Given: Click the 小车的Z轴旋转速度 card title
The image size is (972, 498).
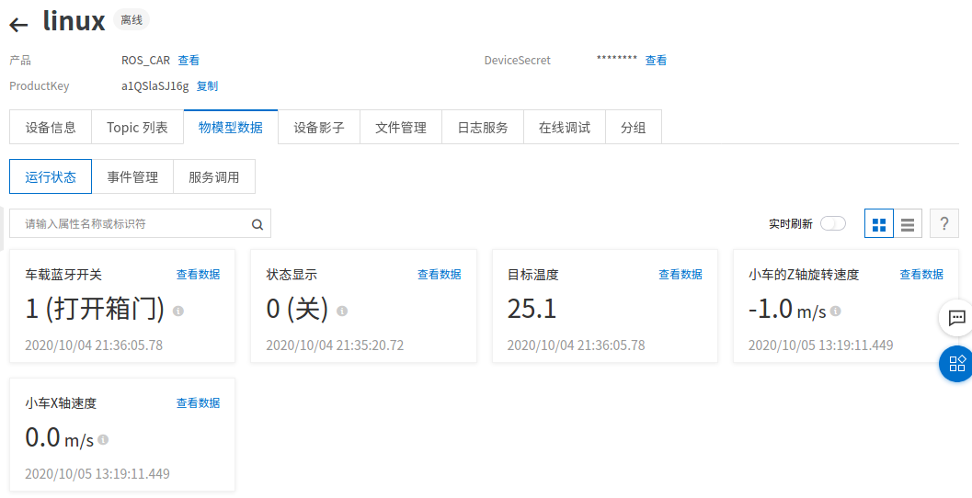Looking at the screenshot, I should [804, 275].
